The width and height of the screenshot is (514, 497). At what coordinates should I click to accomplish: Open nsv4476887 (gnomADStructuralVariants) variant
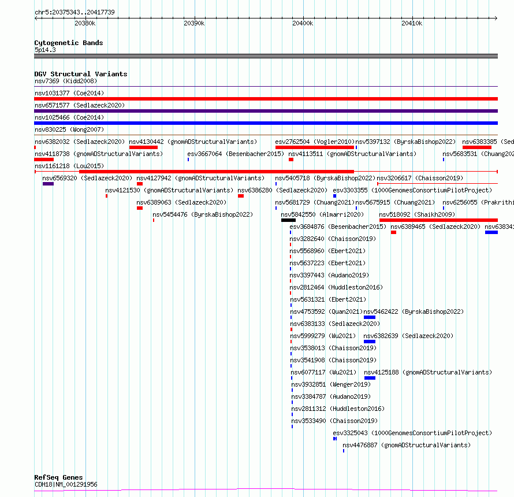(x=407, y=445)
